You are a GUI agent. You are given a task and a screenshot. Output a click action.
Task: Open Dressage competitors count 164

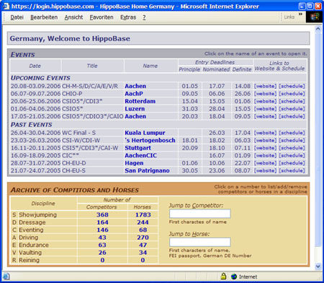pos(102,222)
